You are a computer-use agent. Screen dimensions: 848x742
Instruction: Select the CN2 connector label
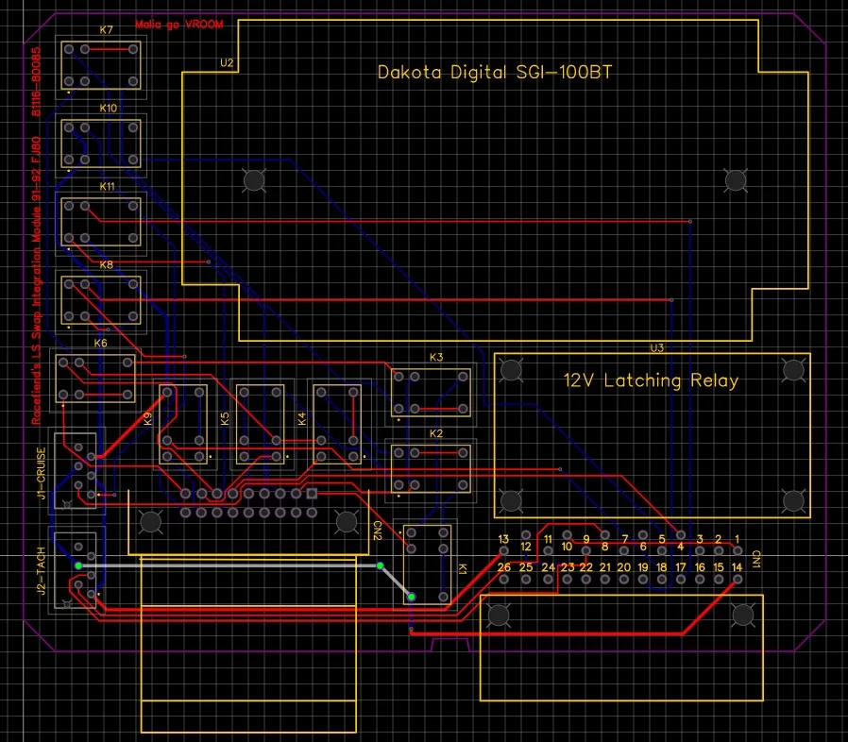point(378,531)
